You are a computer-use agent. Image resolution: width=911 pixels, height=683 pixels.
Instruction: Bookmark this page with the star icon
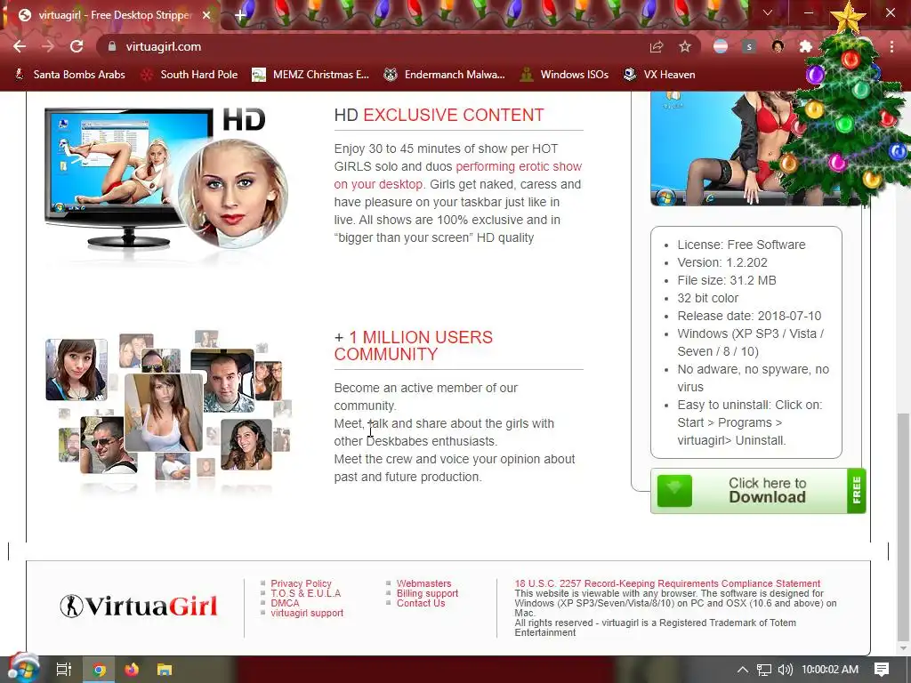(x=685, y=46)
